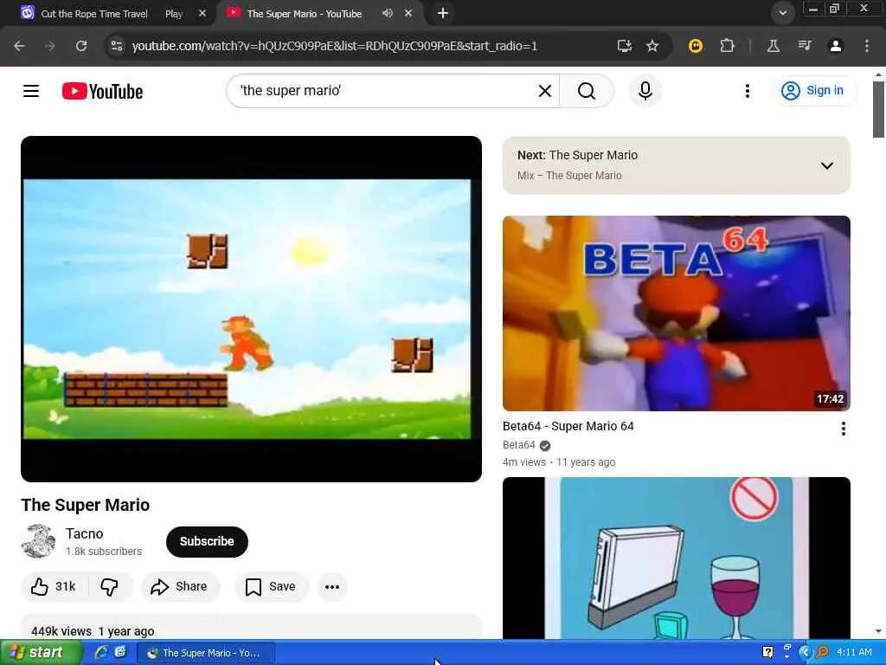Image resolution: width=886 pixels, height=665 pixels.
Task: Subscribe to the Tacno channel
Action: click(x=207, y=541)
